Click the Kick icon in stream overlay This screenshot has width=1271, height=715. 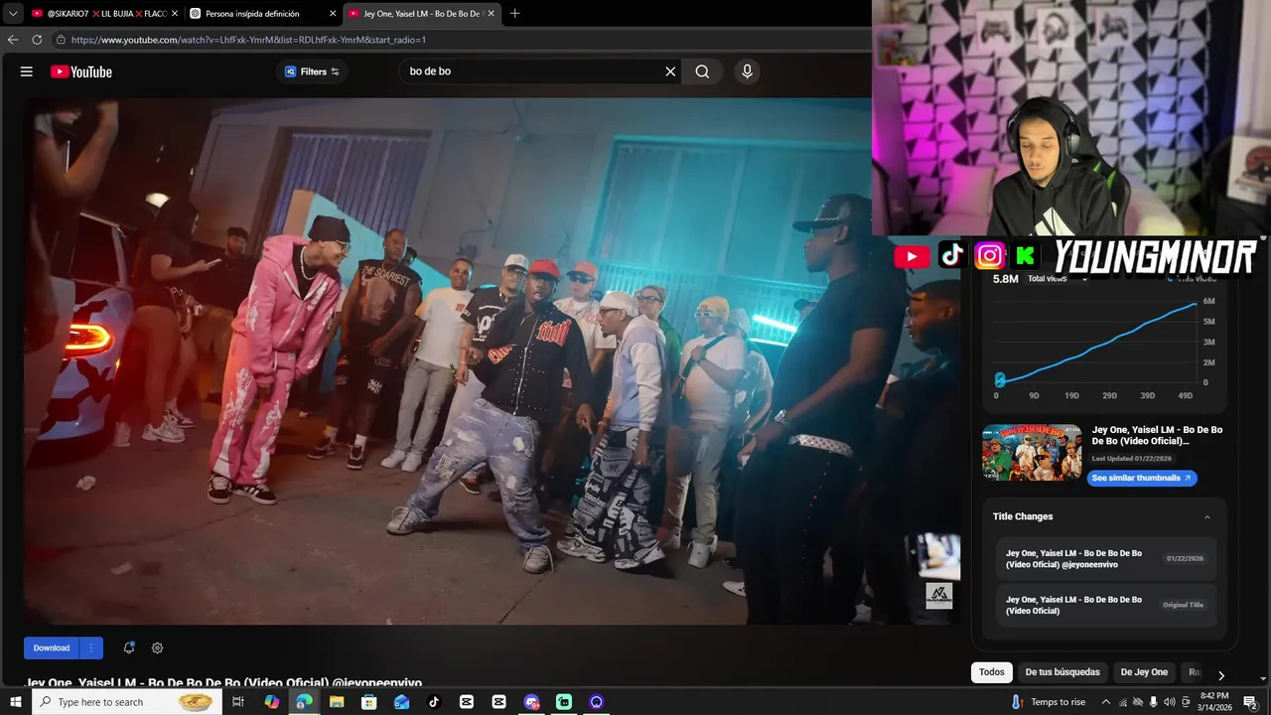click(x=1026, y=256)
